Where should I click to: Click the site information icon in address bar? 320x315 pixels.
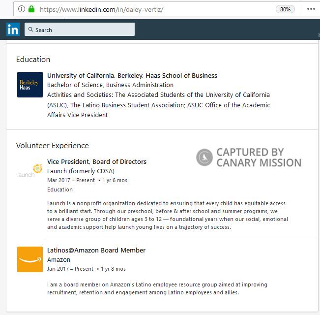coord(22,9)
